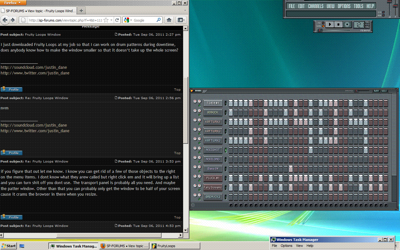
Task: Toggle the SYN indicator light
Action: (x=383, y=12)
